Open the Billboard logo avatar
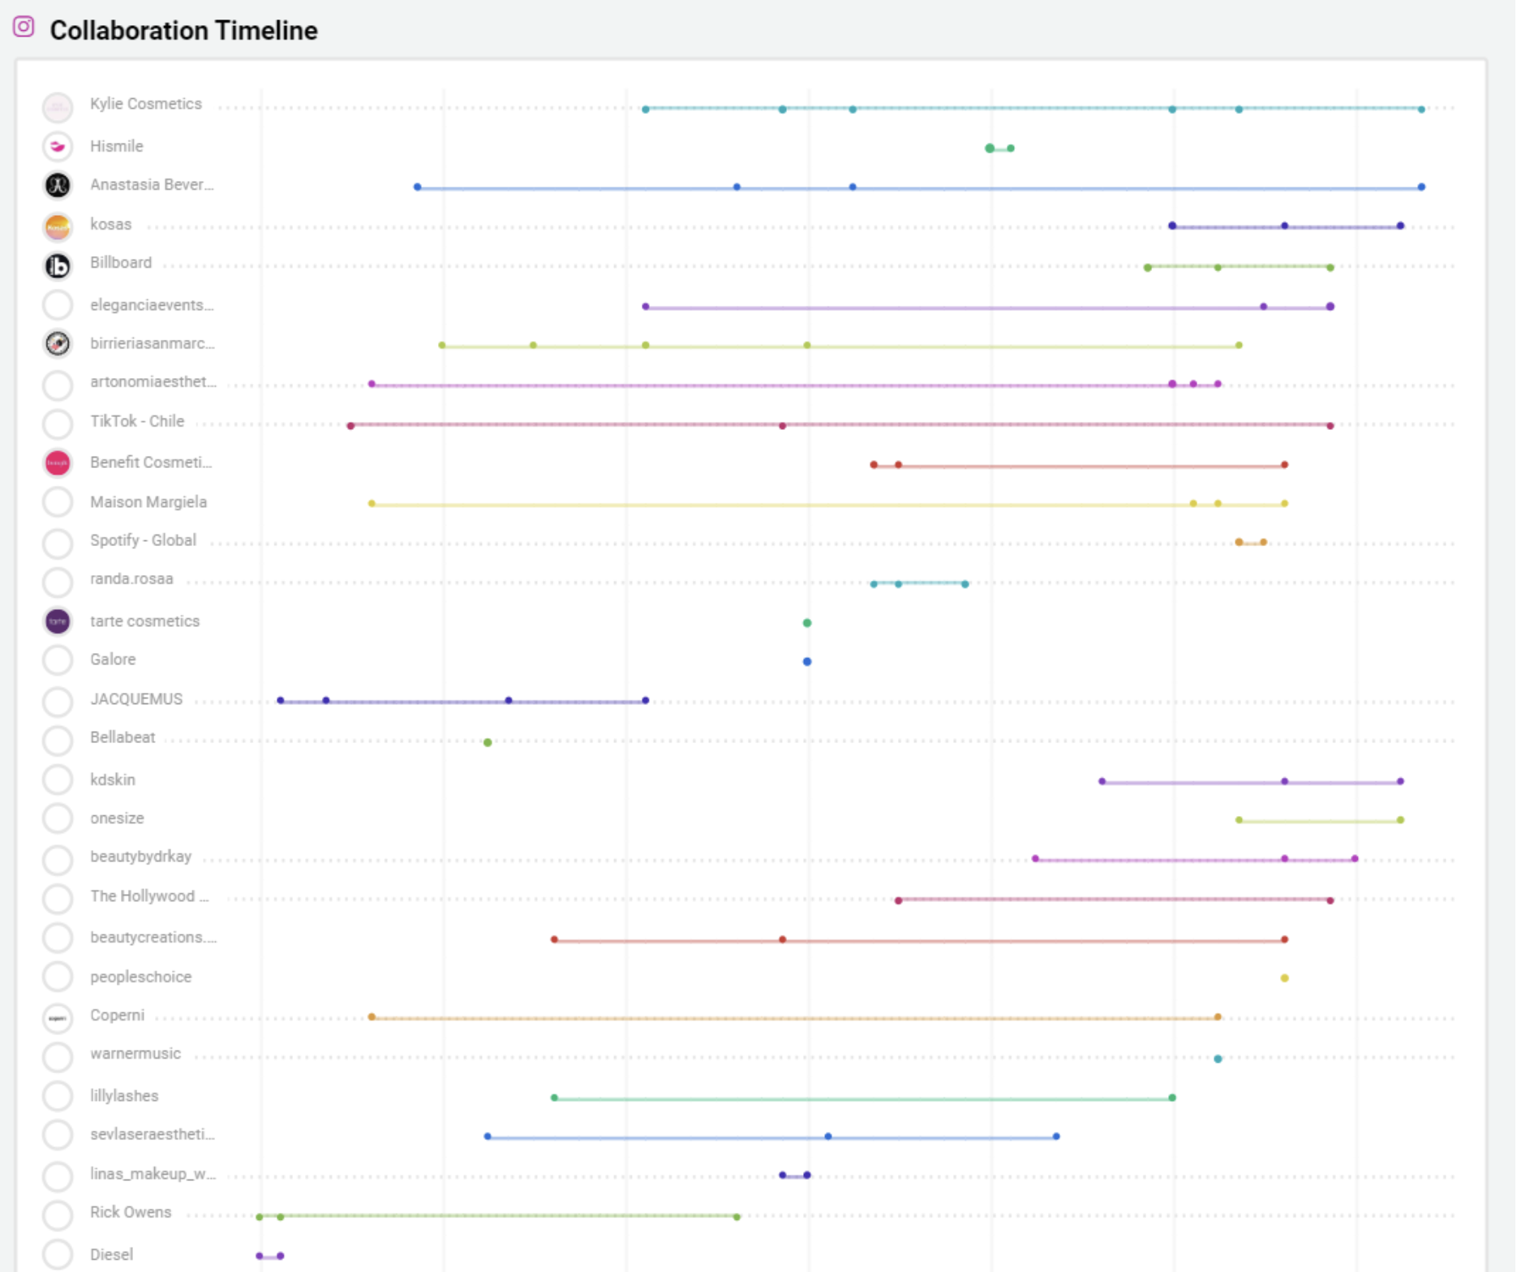This screenshot has width=1517, height=1272. tap(58, 265)
